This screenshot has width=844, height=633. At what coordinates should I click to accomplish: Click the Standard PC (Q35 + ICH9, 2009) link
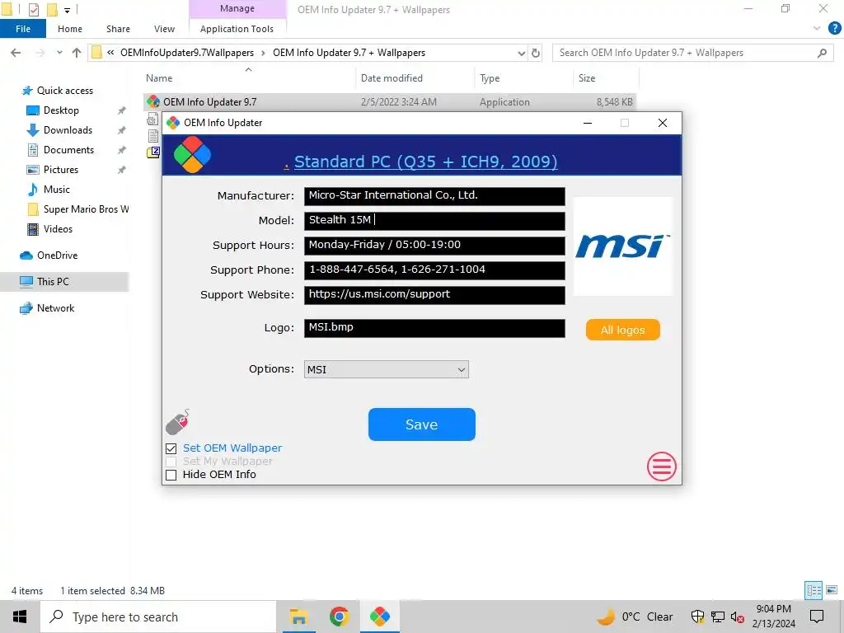tap(426, 161)
